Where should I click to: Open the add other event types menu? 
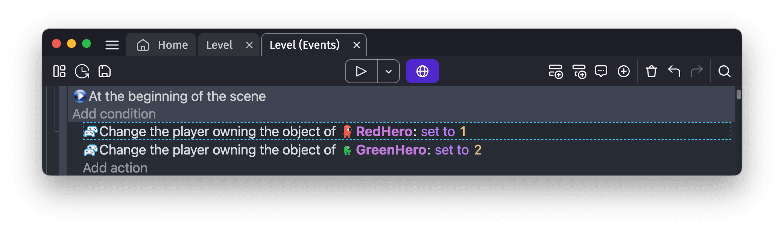pos(623,71)
